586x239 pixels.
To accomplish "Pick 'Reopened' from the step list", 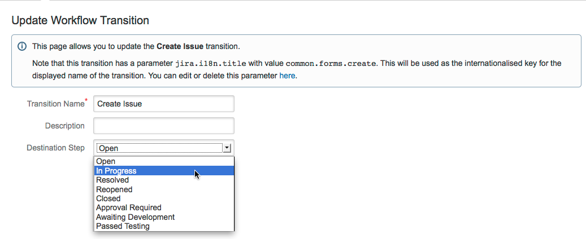I will 114,189.
